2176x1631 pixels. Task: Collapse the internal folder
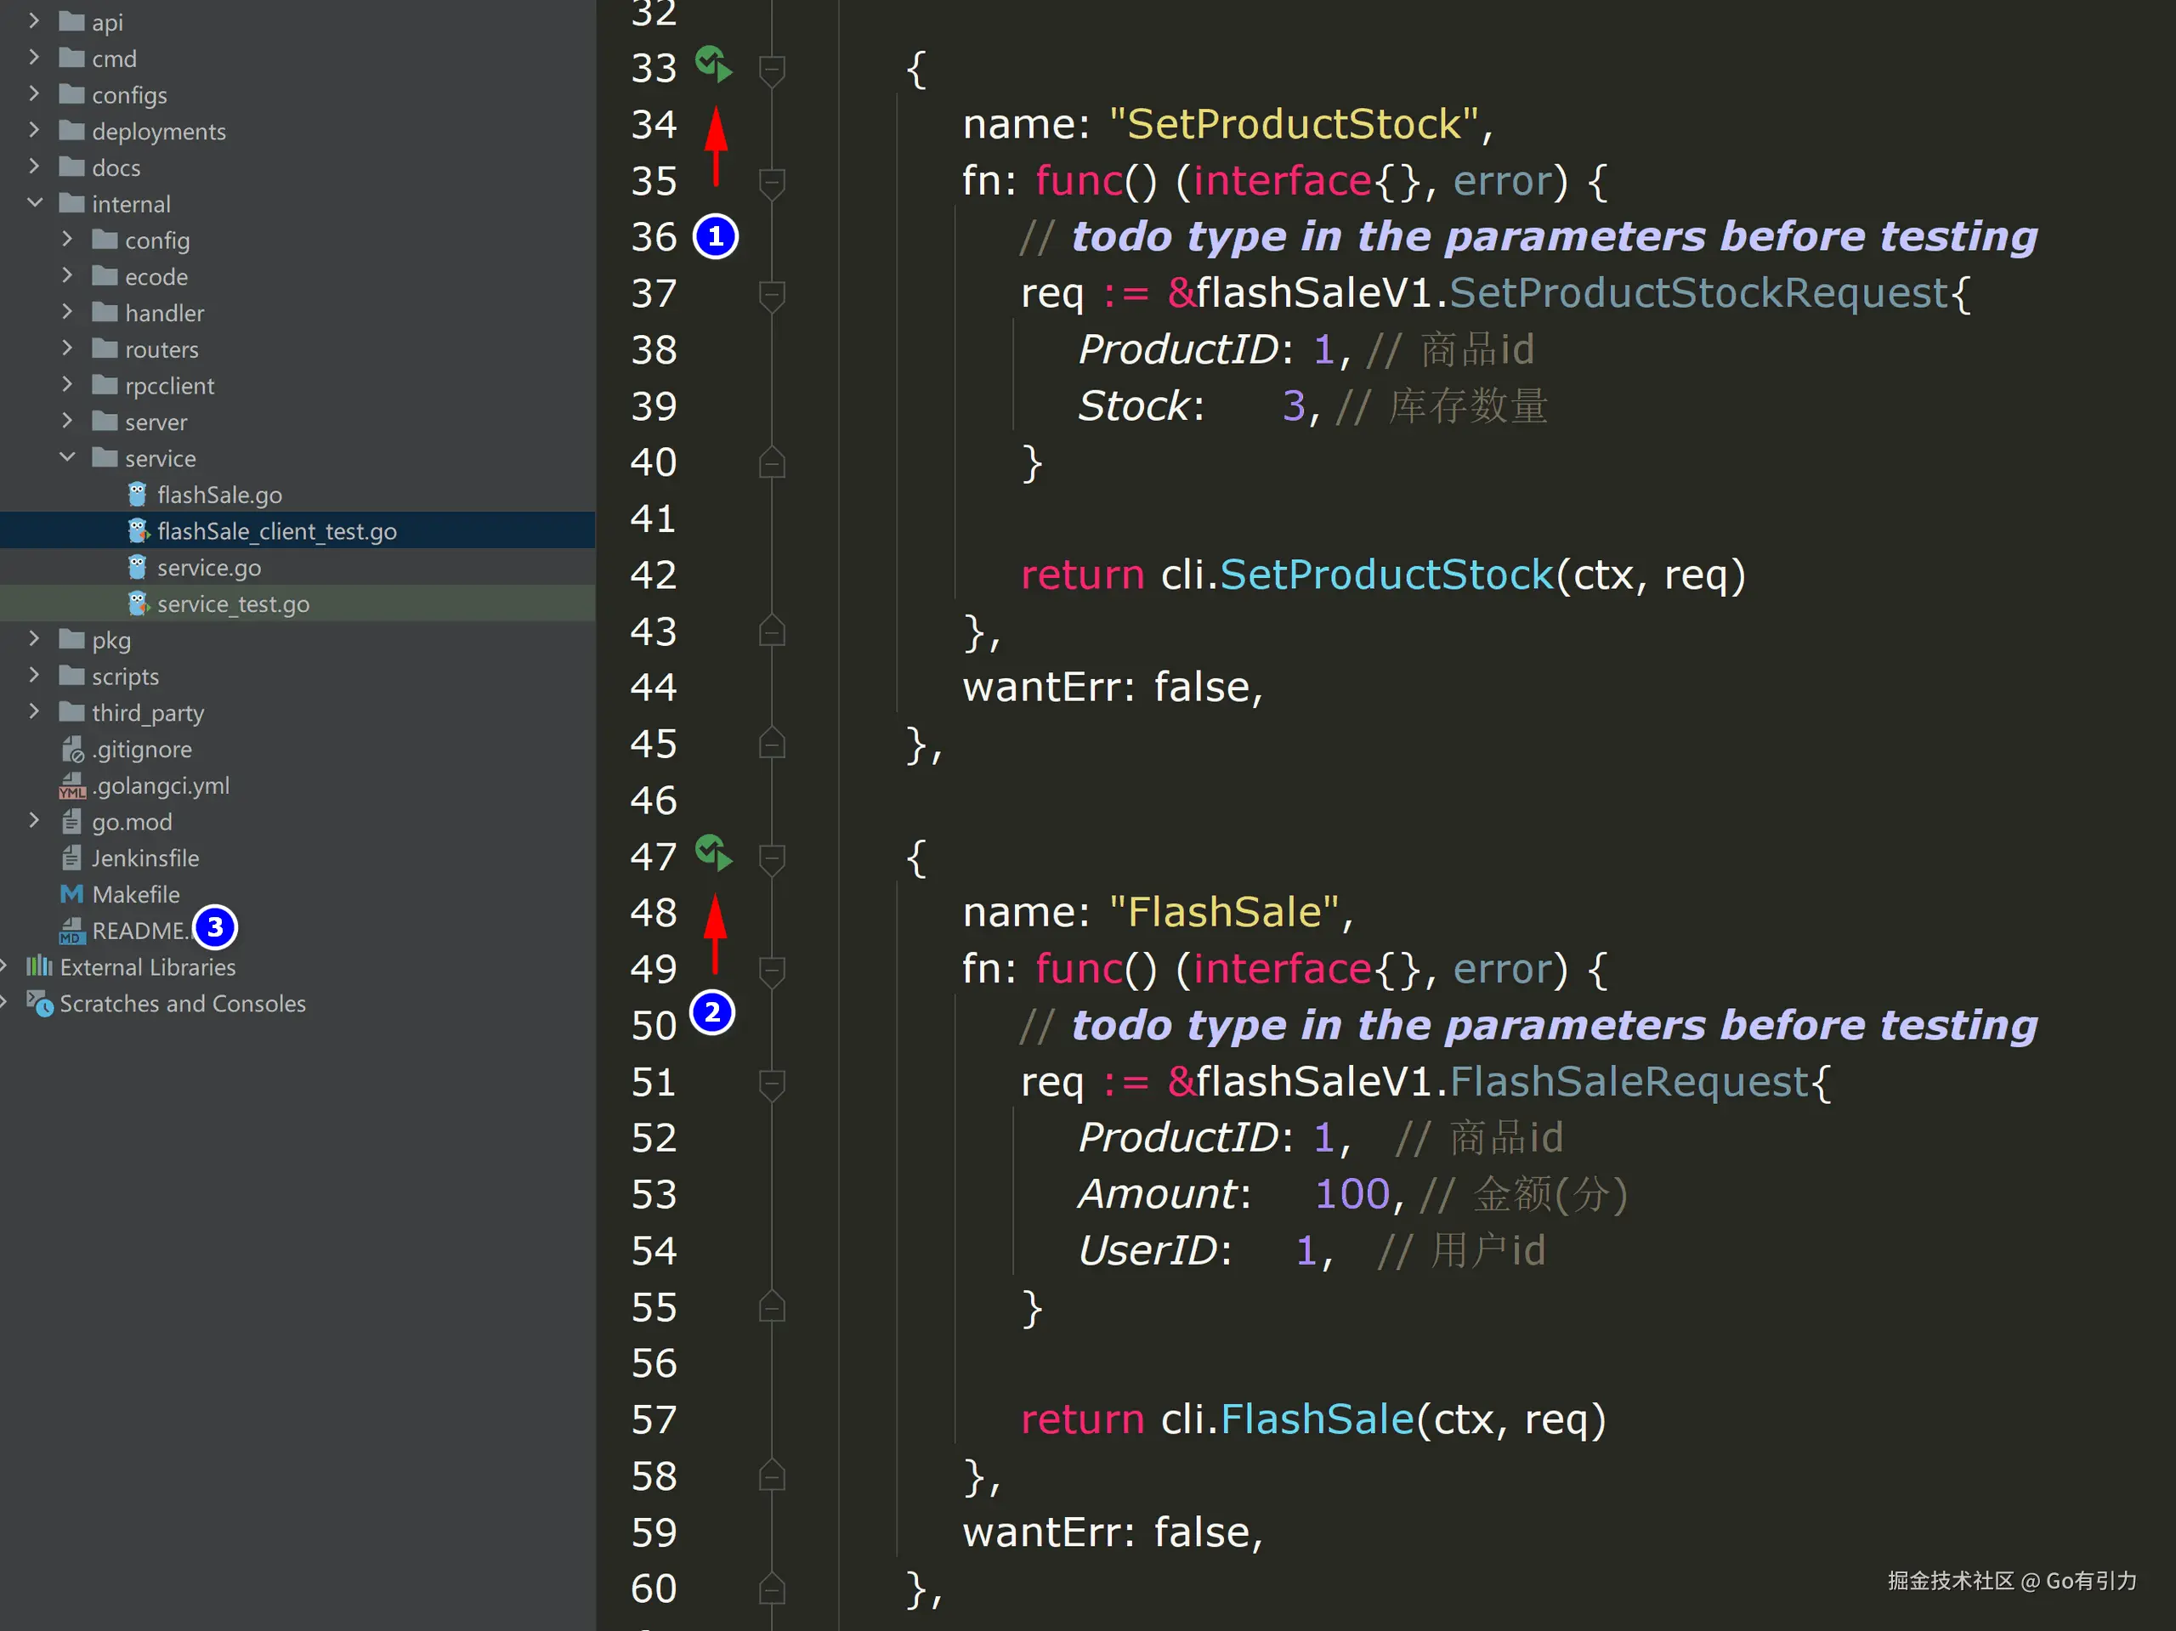pyautogui.click(x=37, y=202)
